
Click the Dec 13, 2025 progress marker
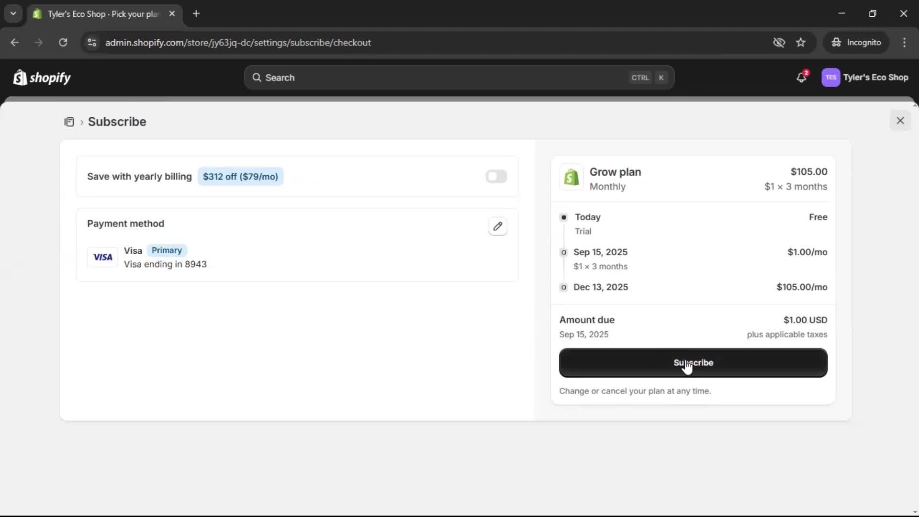(x=564, y=287)
